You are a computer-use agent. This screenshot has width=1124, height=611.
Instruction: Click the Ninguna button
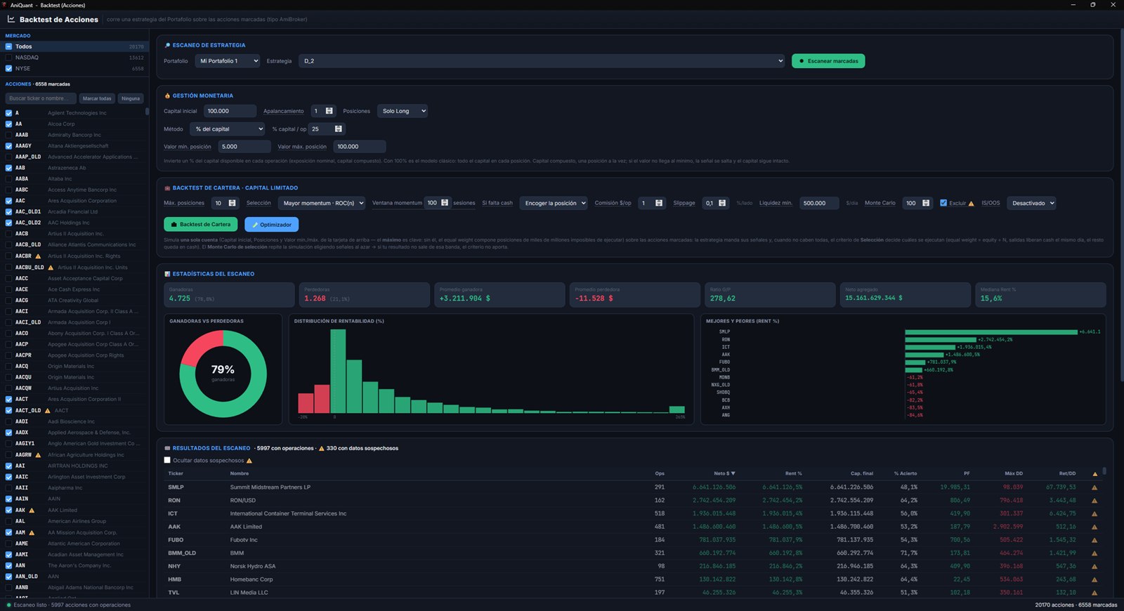click(131, 98)
